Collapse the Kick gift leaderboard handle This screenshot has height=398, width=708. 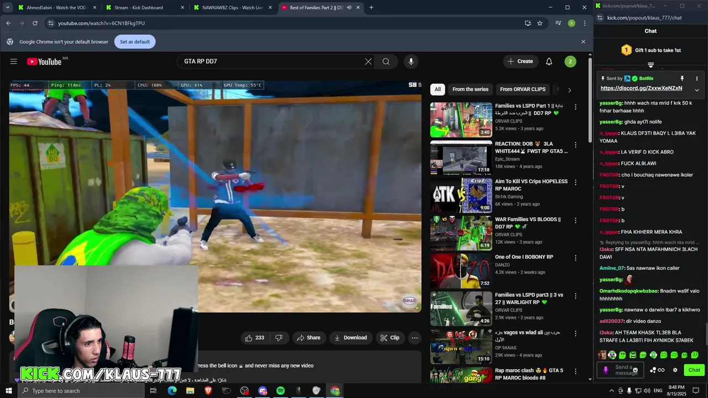tap(650, 65)
